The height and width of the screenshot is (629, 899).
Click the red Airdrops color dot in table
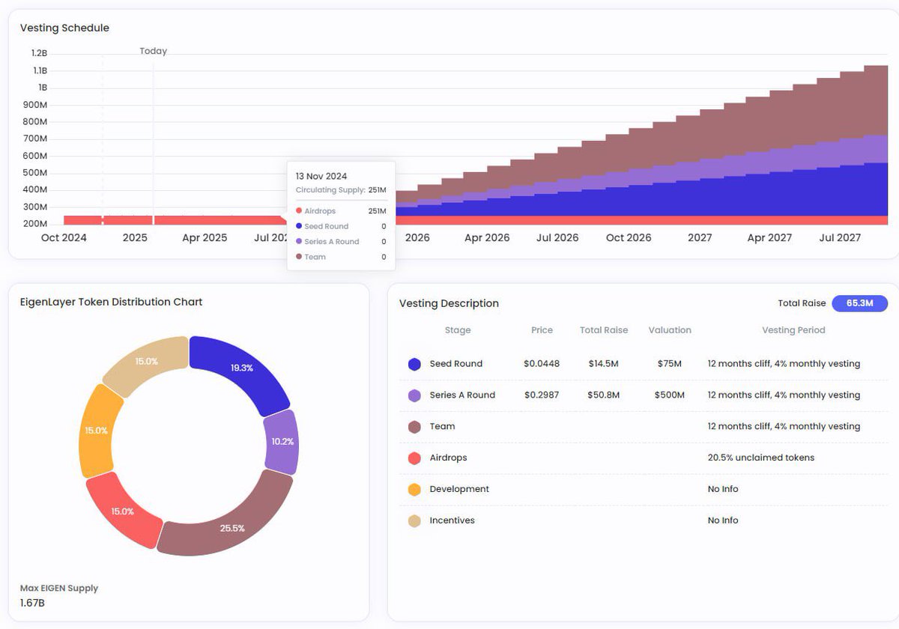tap(414, 458)
